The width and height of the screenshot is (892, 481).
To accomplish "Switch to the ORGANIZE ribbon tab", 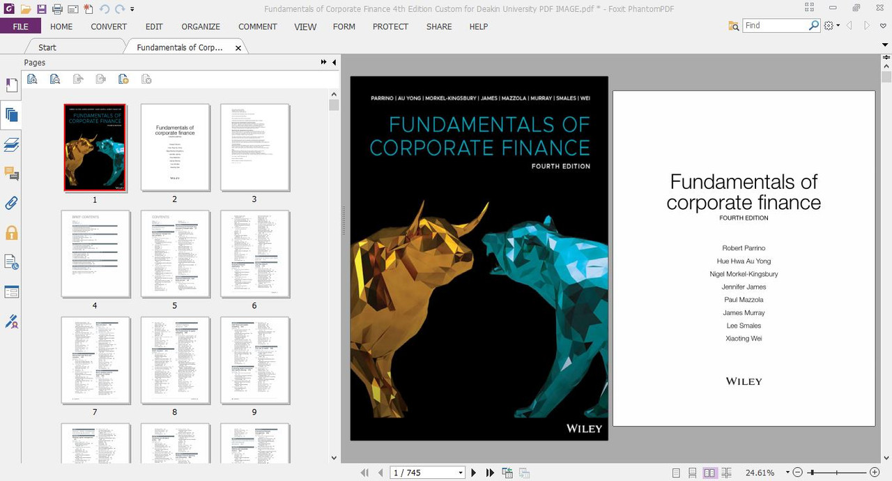I will coord(201,26).
